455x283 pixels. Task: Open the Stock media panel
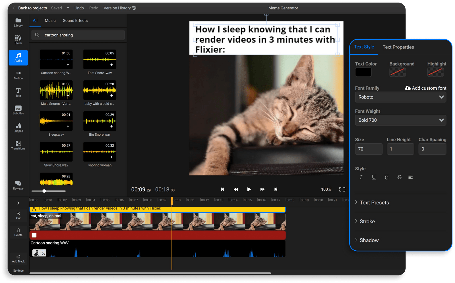[18, 40]
